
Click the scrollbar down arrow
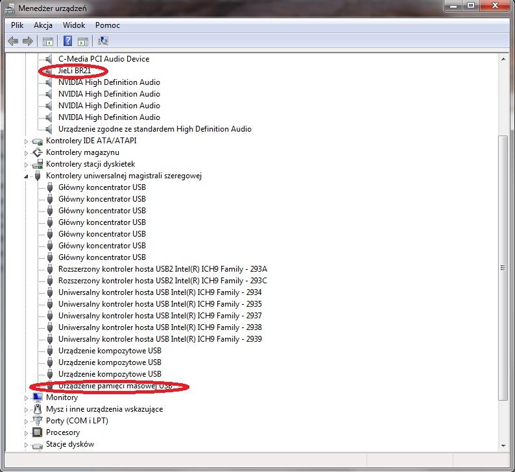tap(503, 445)
